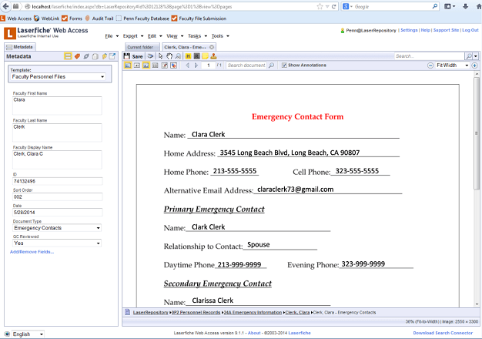The image size is (482, 339).
Task: Open the Download Search Connector link
Action: pos(443,333)
